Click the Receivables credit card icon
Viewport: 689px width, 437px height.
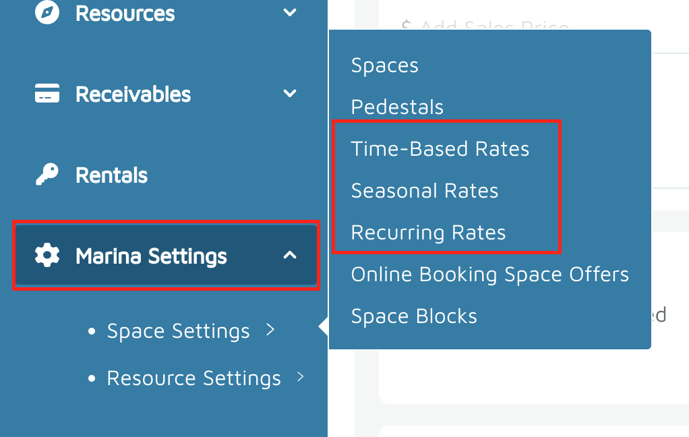coord(47,93)
